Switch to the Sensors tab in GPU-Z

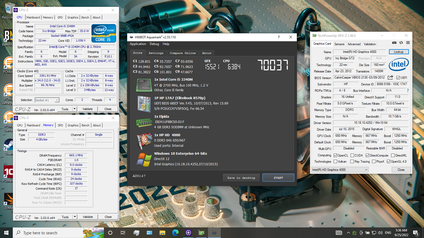coord(339,44)
